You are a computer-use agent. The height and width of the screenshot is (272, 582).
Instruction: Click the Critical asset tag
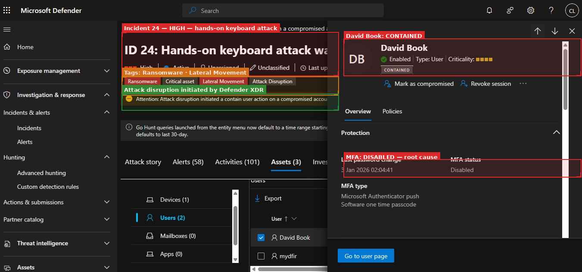pos(180,81)
